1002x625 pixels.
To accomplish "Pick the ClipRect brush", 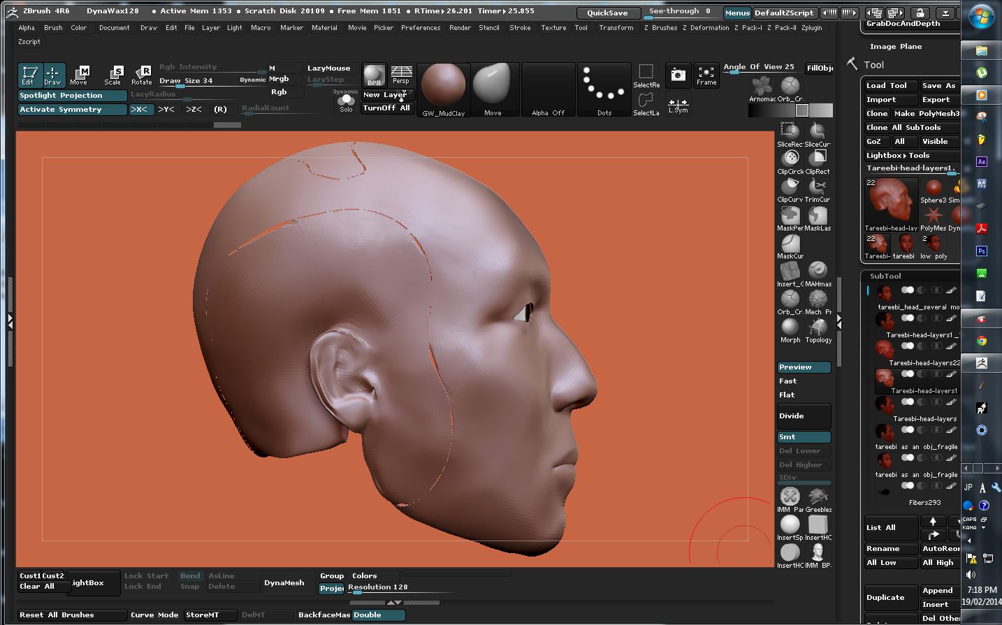I will [x=818, y=161].
